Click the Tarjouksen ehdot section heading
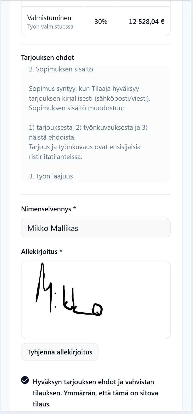 click(48, 58)
